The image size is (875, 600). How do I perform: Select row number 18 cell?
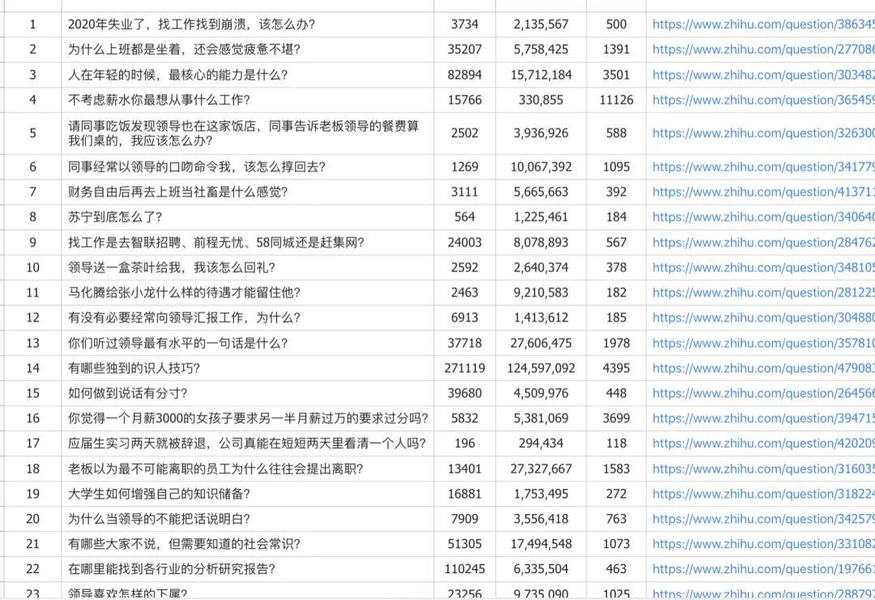pyautogui.click(x=32, y=469)
